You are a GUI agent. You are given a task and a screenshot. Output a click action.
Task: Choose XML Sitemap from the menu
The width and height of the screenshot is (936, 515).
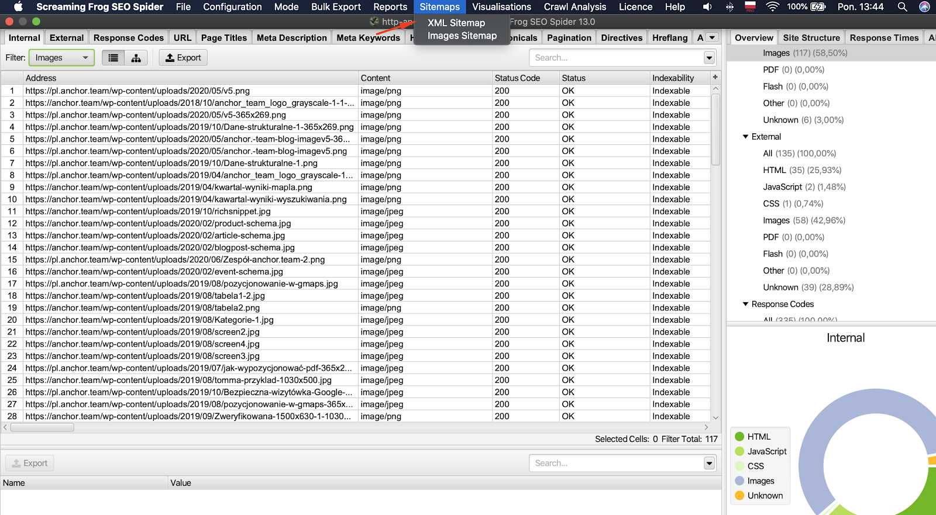tap(456, 23)
